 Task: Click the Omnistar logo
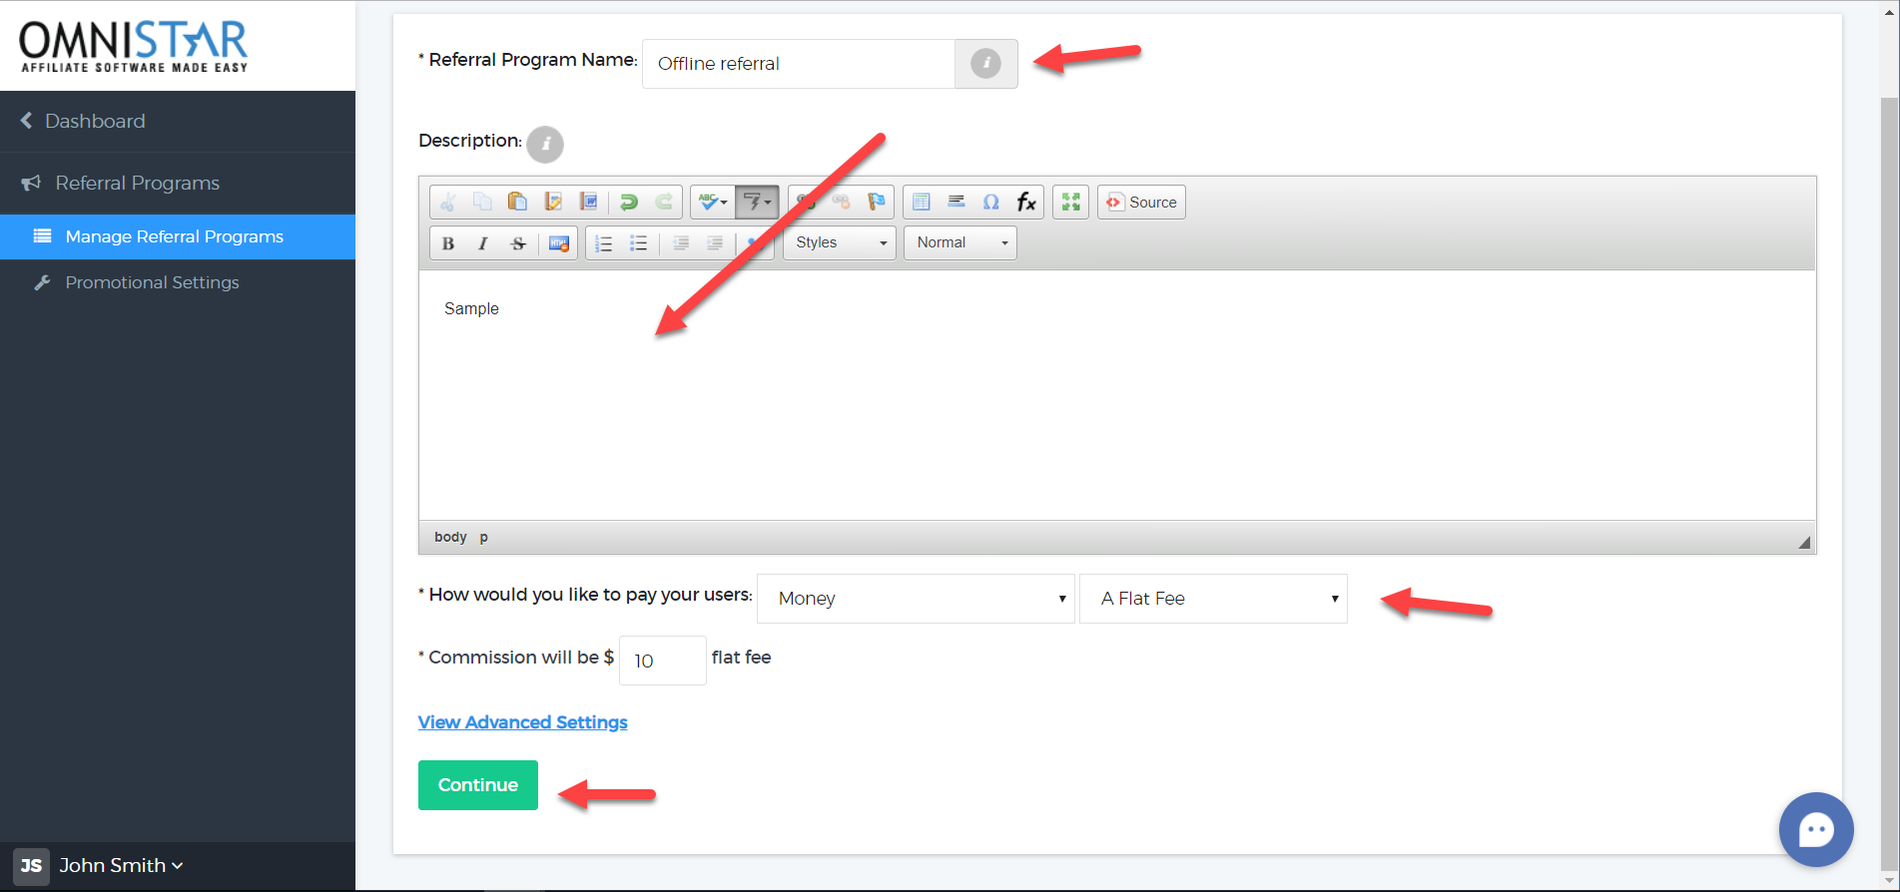[133, 46]
